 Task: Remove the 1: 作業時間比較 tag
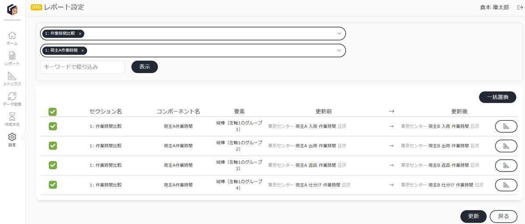80,34
